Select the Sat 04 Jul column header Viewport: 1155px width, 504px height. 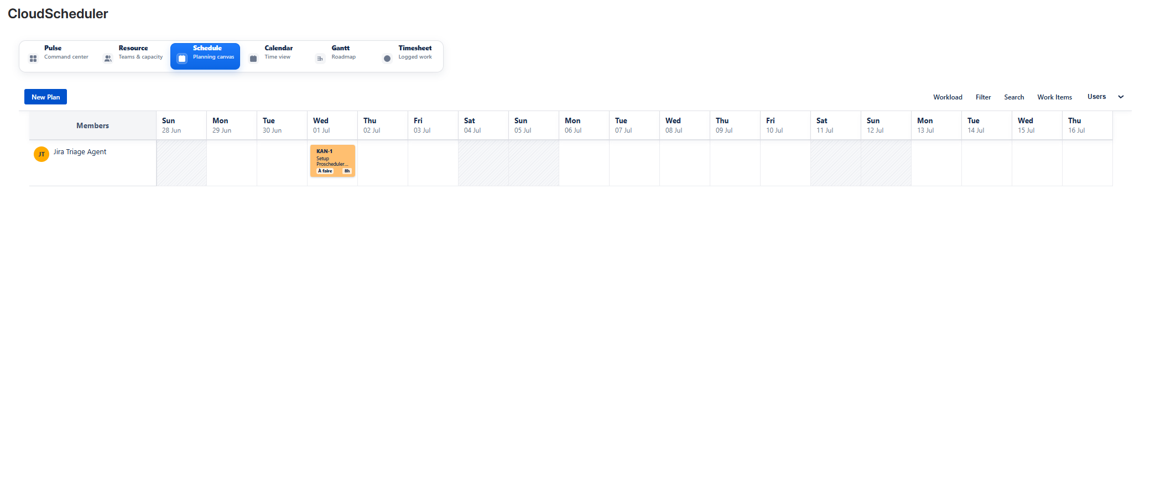[483, 125]
